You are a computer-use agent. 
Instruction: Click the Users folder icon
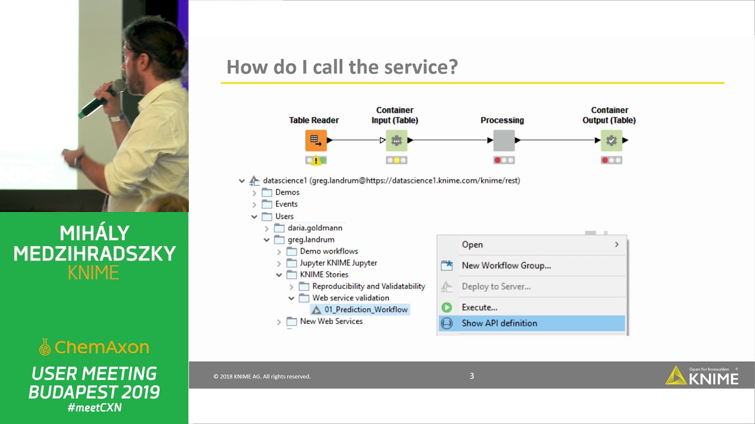267,216
